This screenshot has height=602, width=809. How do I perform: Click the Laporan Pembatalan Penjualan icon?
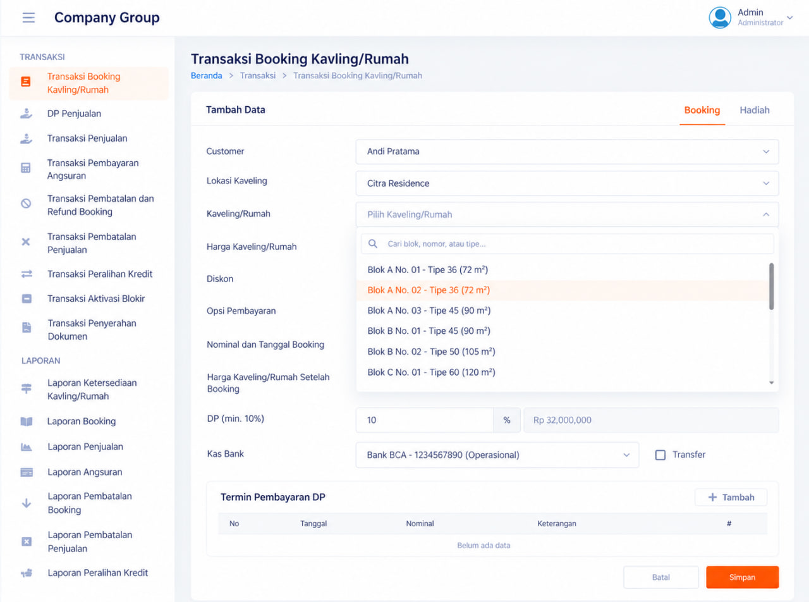pos(27,541)
